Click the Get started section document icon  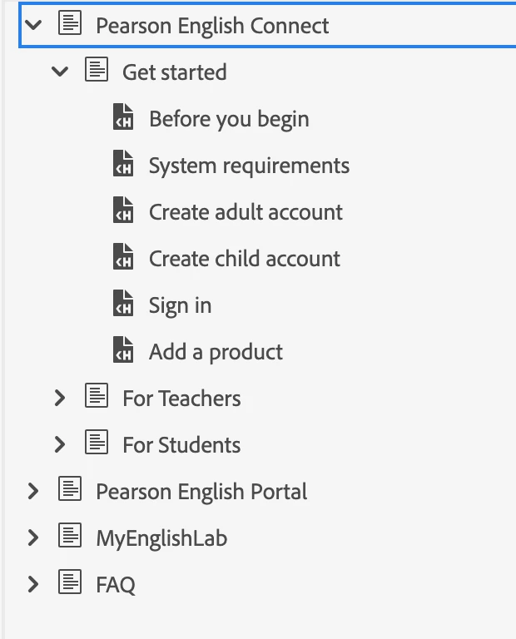[x=97, y=72]
